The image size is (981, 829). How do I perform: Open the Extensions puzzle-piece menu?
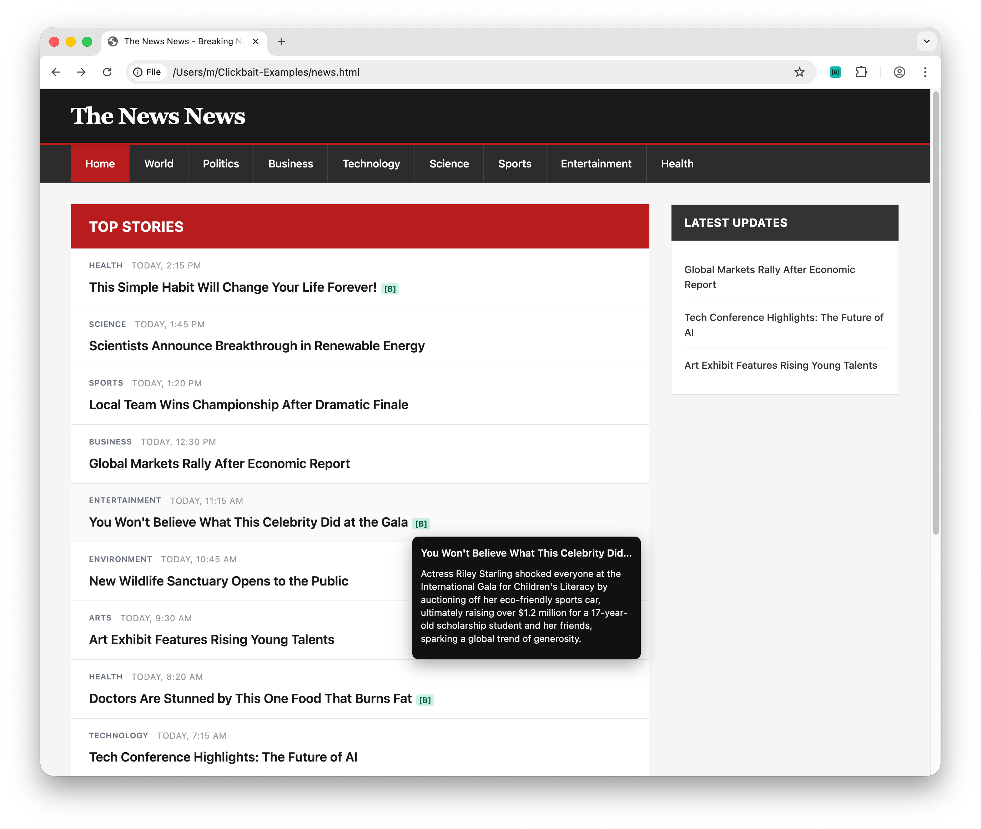coord(861,72)
